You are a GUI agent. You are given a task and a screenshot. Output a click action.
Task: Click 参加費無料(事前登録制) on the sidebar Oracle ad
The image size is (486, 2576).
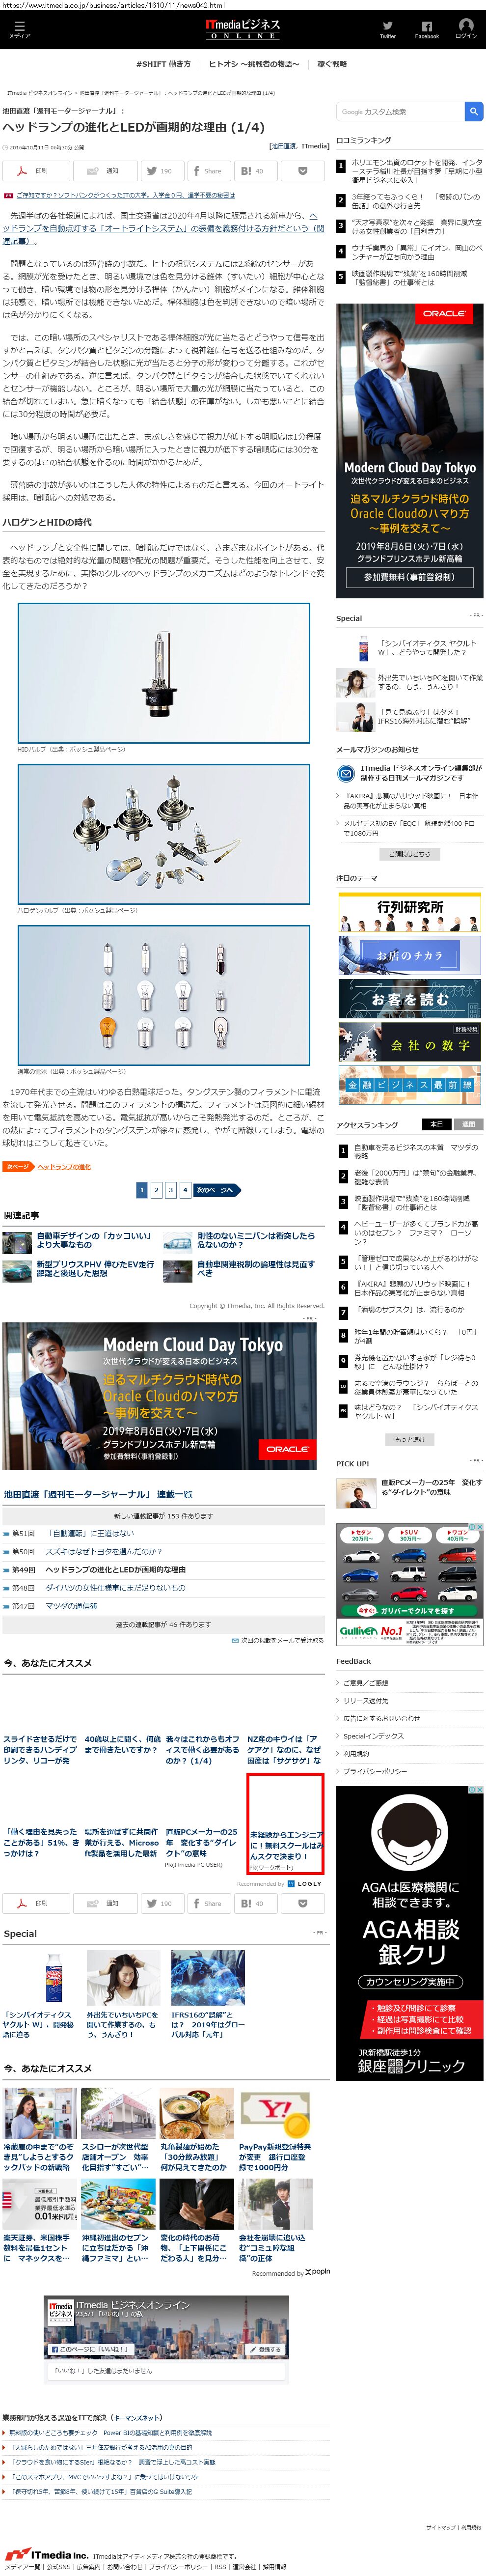409,577
